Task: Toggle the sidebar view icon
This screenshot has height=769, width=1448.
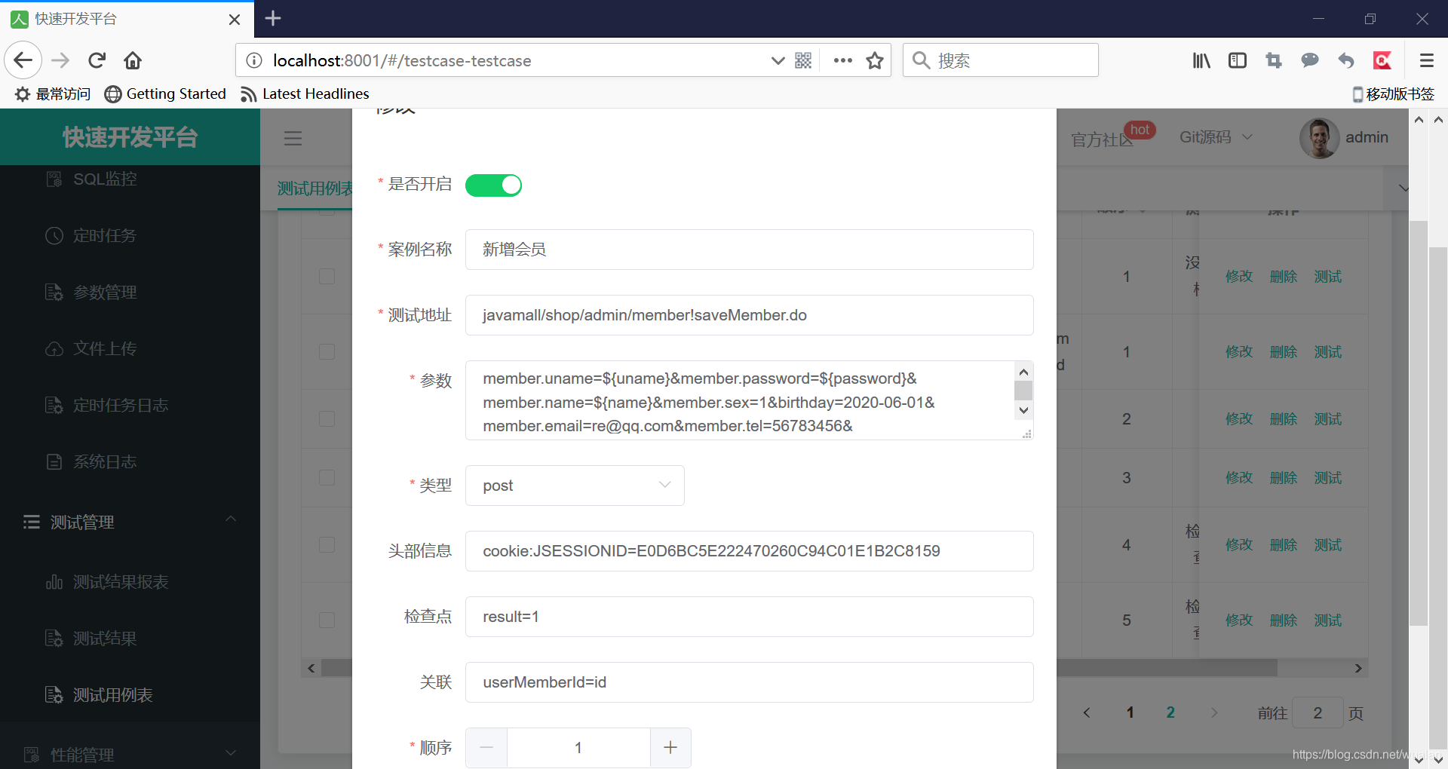Action: tap(1238, 60)
